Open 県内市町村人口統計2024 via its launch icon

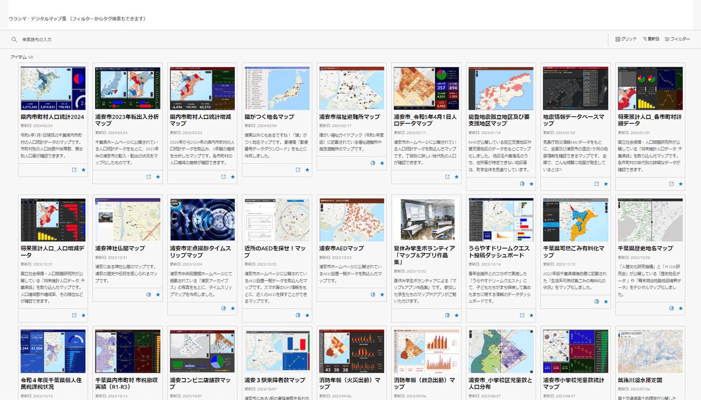click(x=74, y=170)
